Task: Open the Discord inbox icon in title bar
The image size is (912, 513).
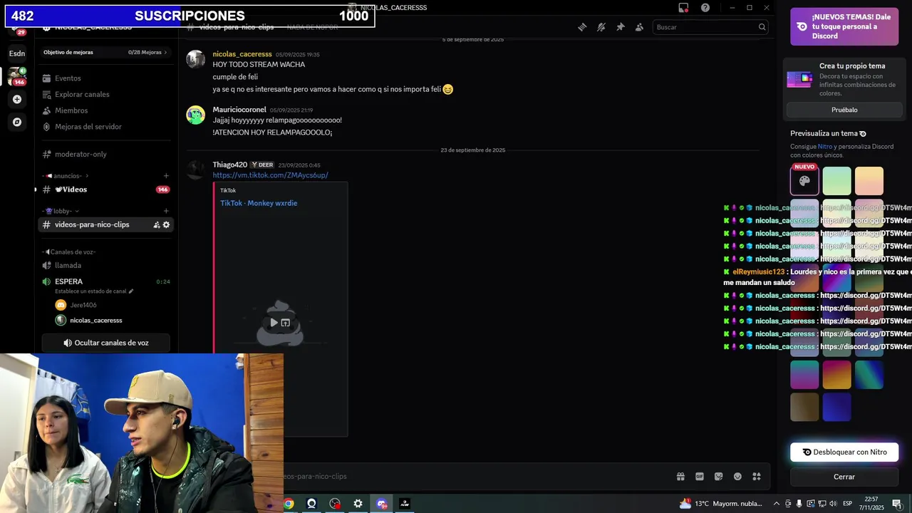Action: tap(683, 8)
